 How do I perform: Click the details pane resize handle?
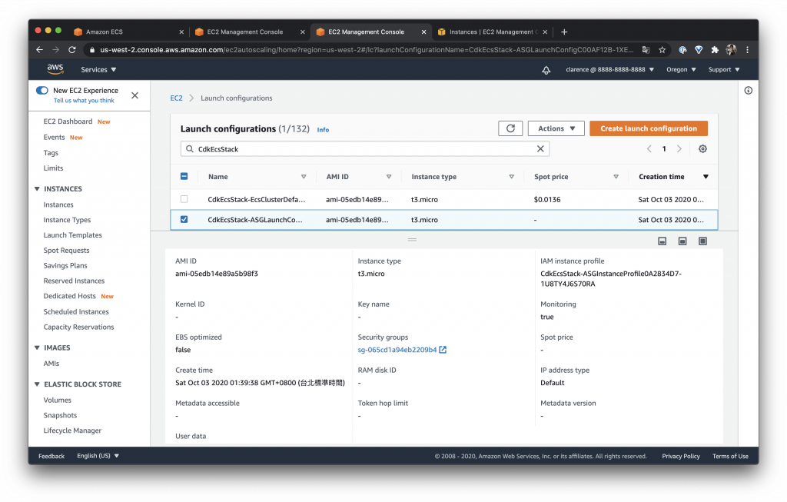[412, 239]
